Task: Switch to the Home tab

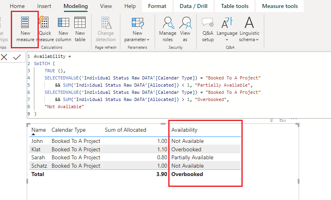Action: point(17,6)
